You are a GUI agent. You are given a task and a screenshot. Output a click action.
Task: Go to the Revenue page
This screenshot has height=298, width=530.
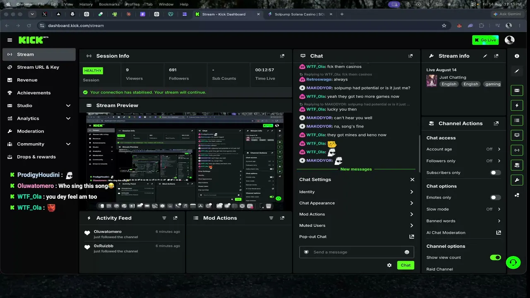click(39, 80)
